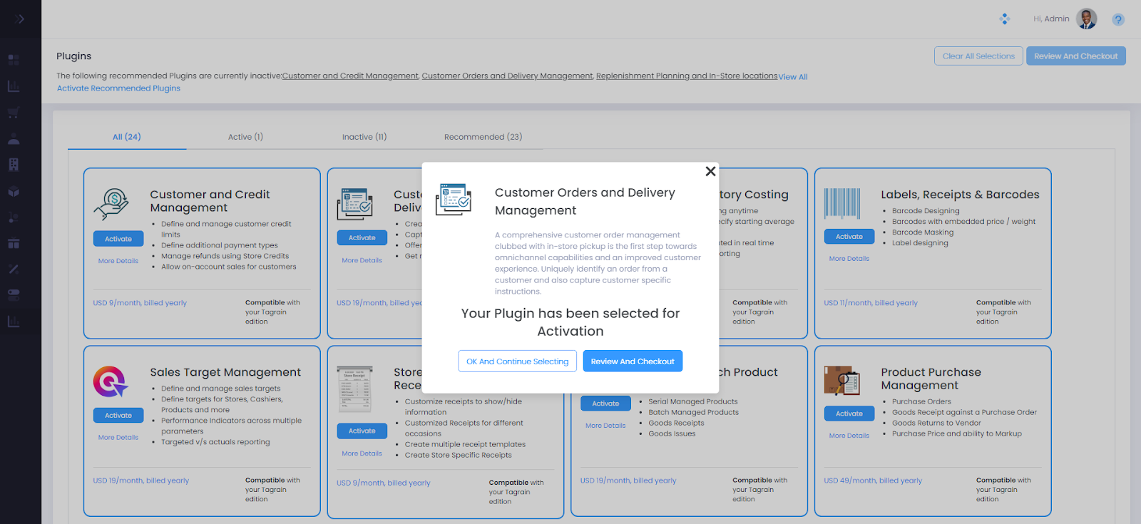Close the plugin activation dialog

(x=710, y=171)
